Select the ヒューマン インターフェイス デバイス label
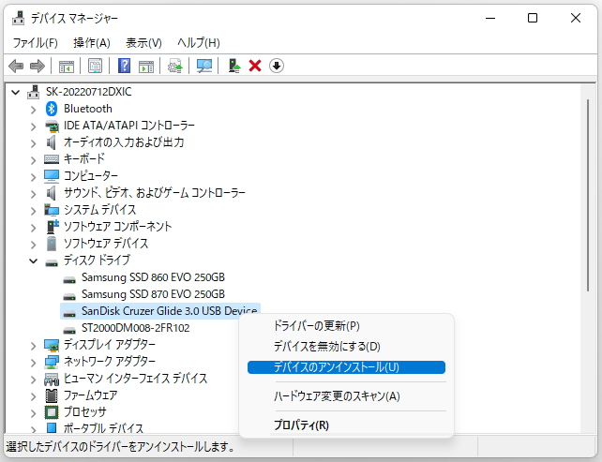The height and width of the screenshot is (462, 602). pos(135,379)
